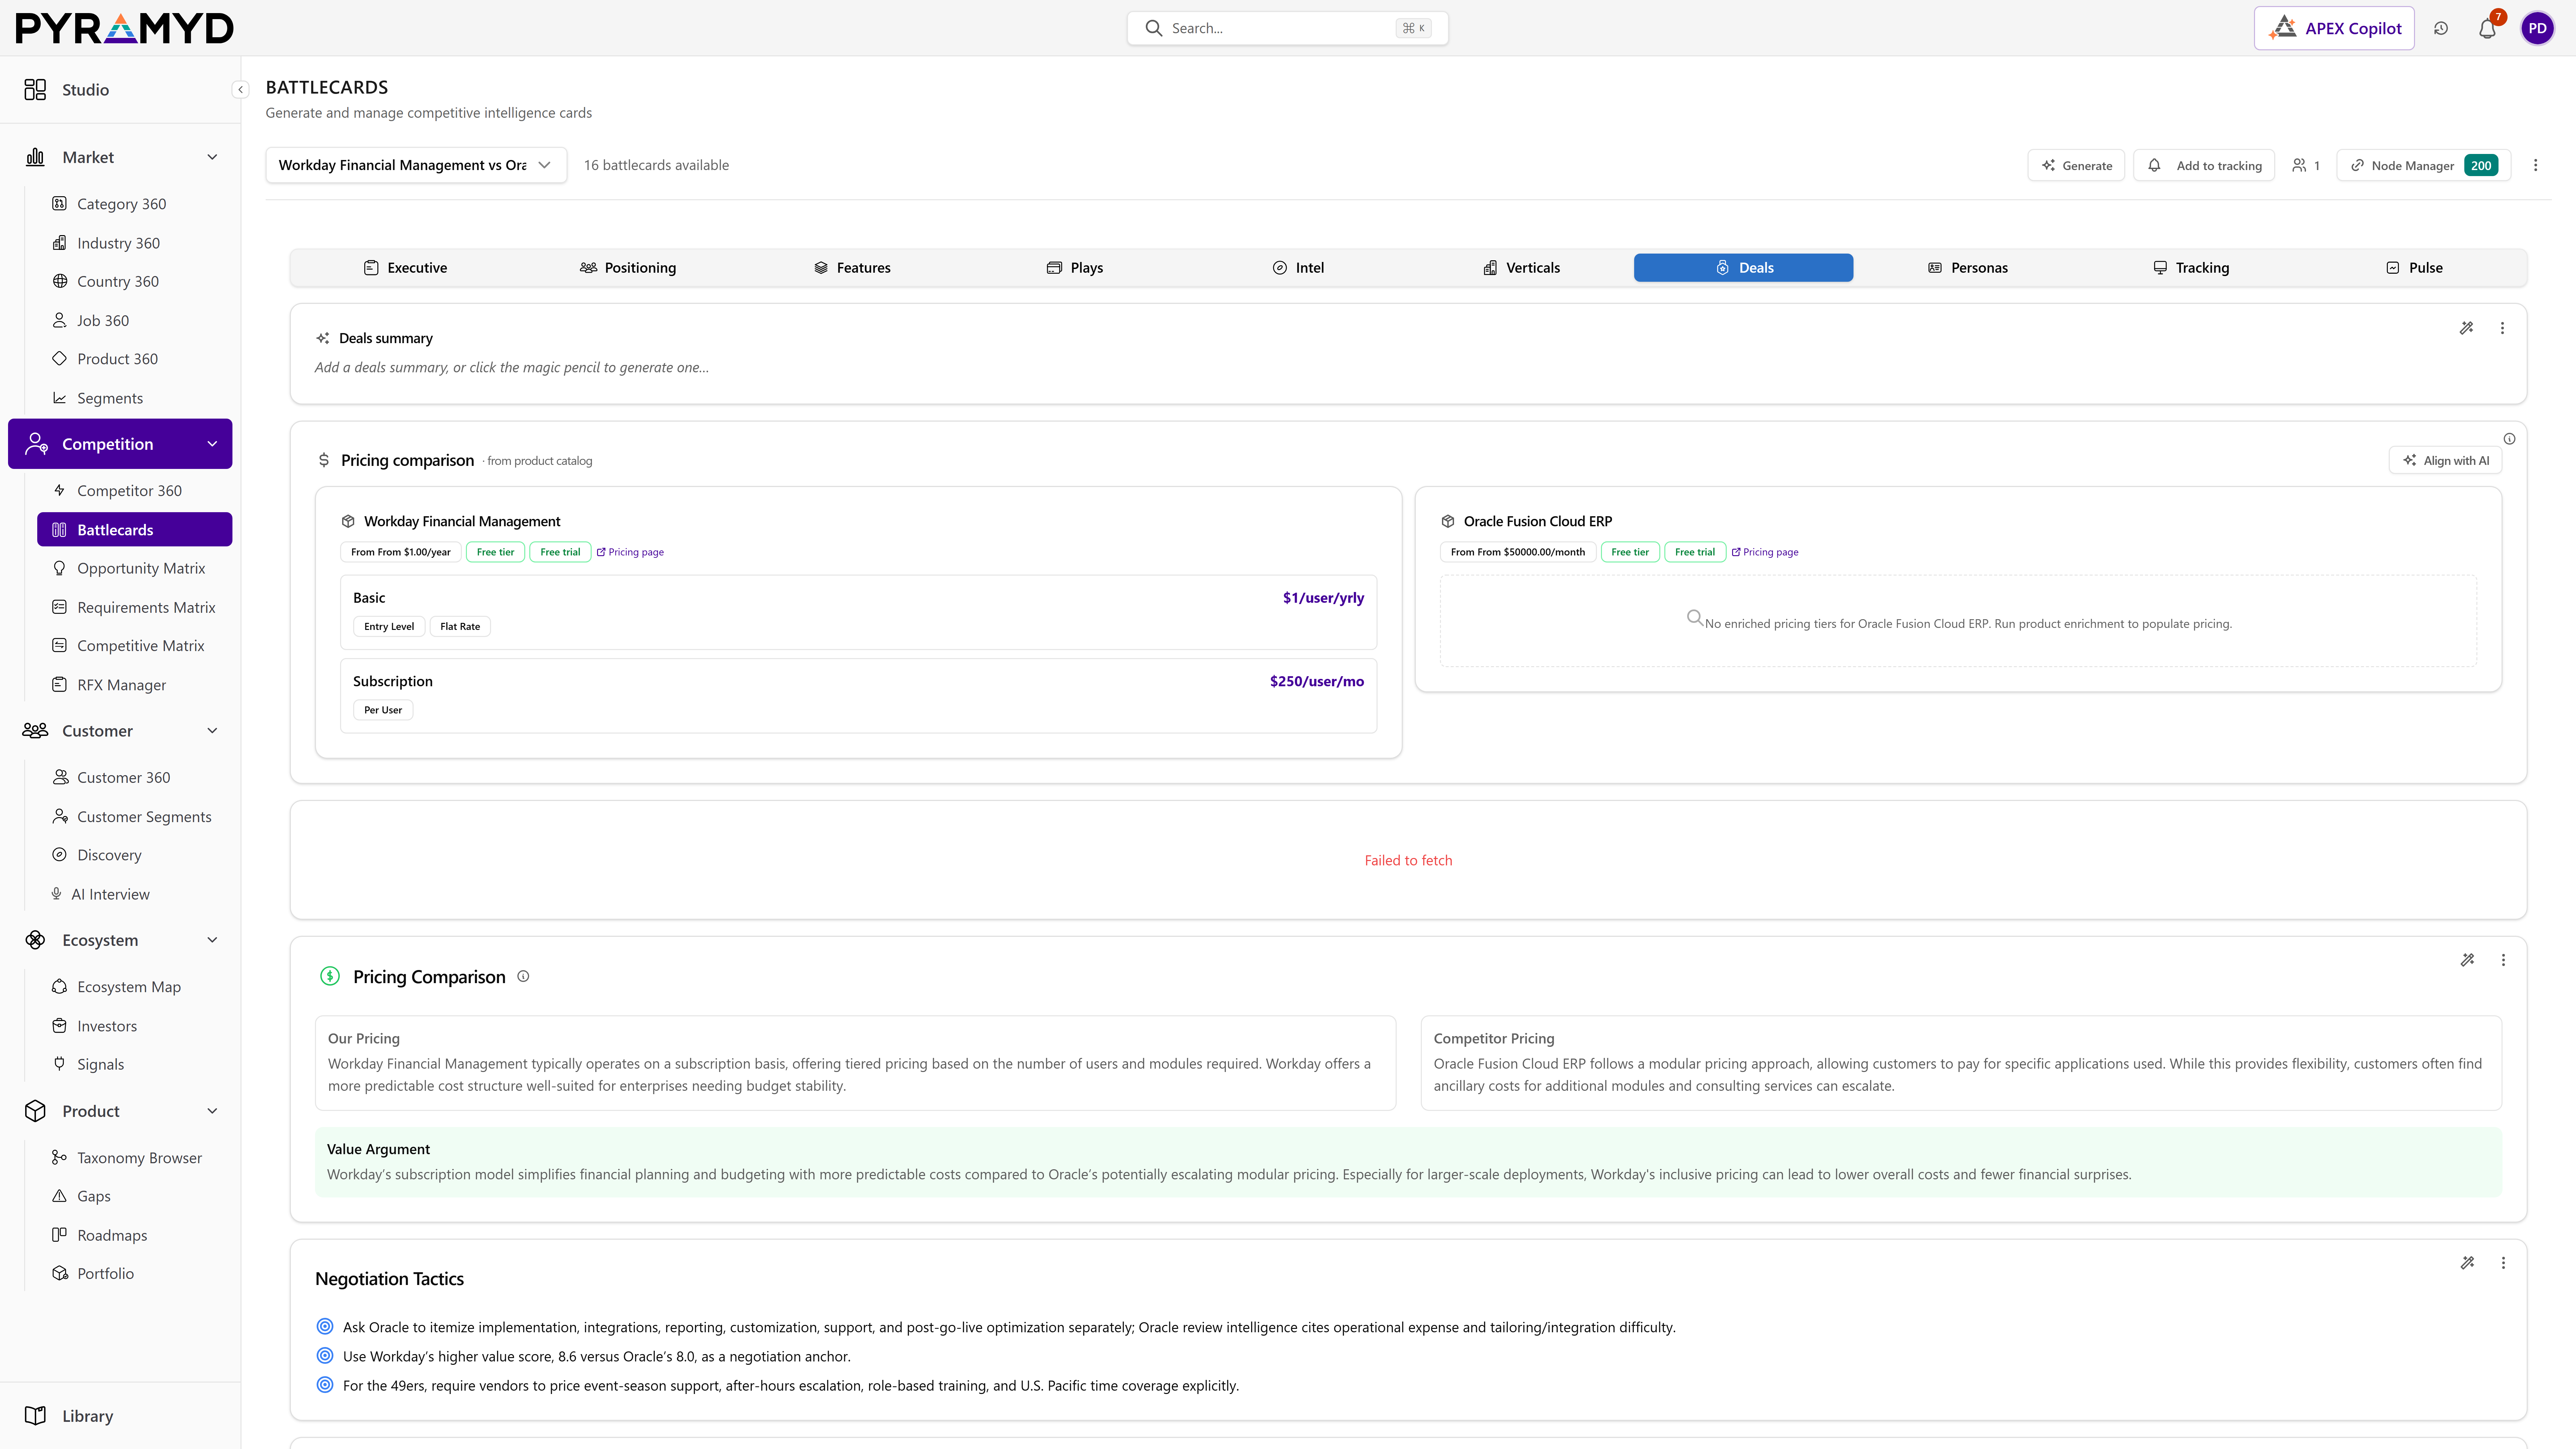Switch to the Intel tab
2576x1449 pixels.
[x=1298, y=268]
